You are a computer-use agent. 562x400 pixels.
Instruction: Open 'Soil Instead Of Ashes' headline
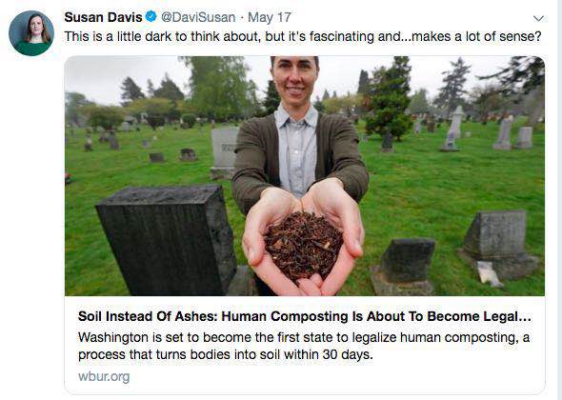click(304, 316)
